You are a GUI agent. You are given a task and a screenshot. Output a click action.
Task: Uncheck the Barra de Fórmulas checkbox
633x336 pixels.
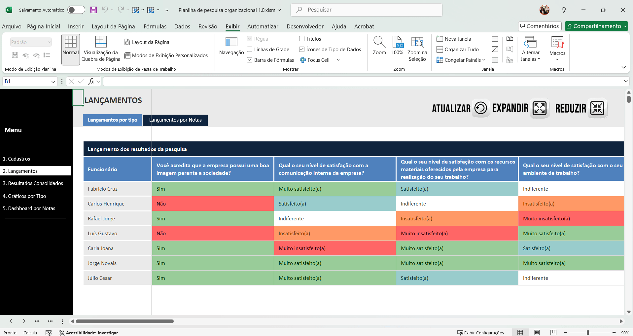click(x=250, y=60)
